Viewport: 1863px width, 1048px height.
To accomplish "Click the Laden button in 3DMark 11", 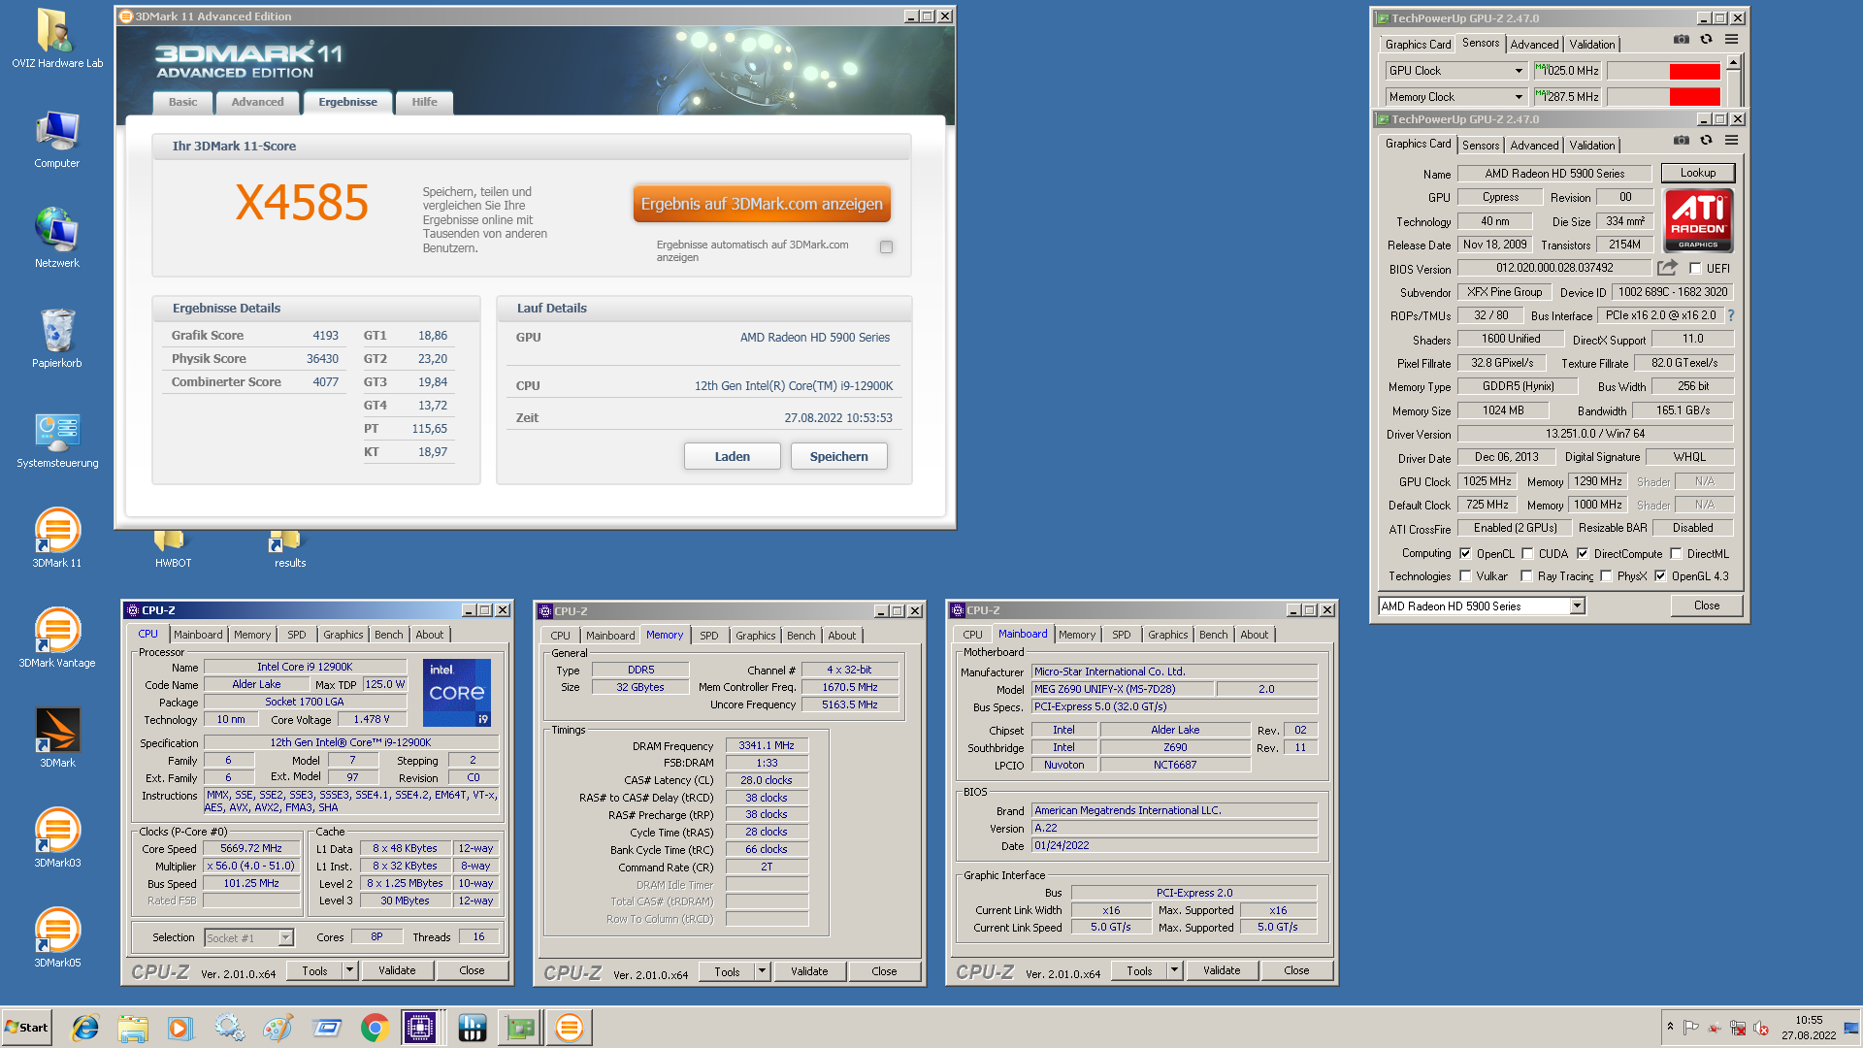I will 733,456.
